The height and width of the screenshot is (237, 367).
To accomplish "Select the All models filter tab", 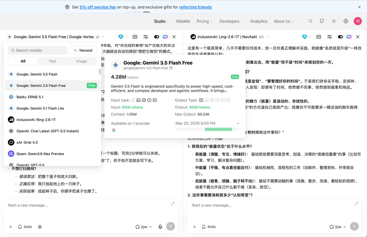I will pyautogui.click(x=23, y=61).
